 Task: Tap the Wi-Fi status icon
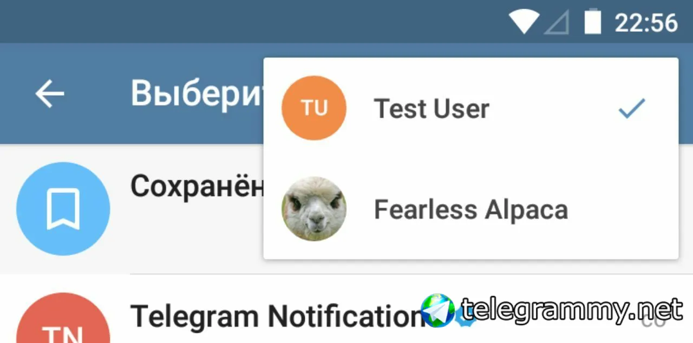(524, 22)
